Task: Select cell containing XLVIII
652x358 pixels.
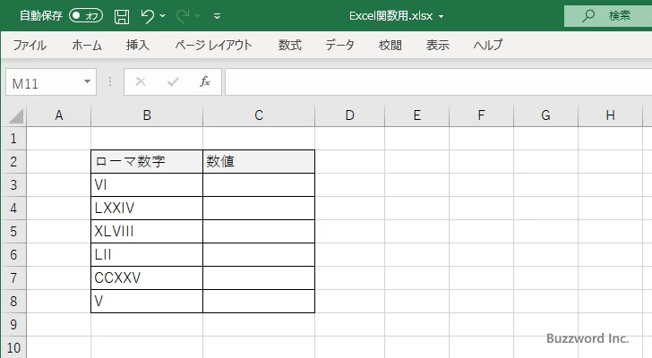Action: [x=147, y=231]
